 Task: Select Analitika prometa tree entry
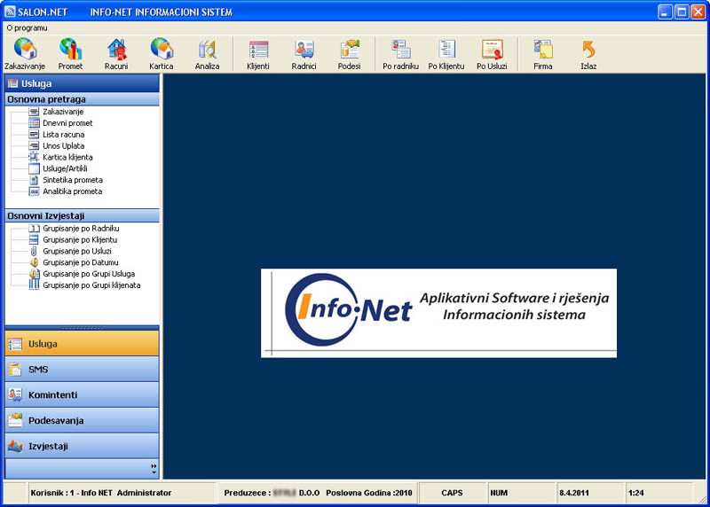coord(73,191)
